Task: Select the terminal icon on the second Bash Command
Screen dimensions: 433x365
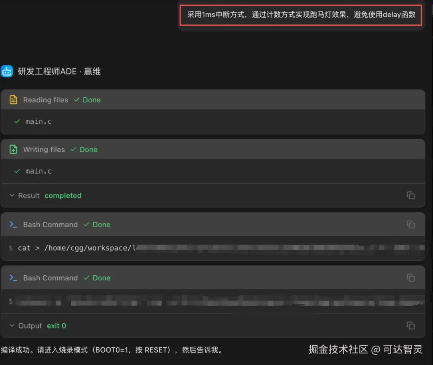Action: 12,278
